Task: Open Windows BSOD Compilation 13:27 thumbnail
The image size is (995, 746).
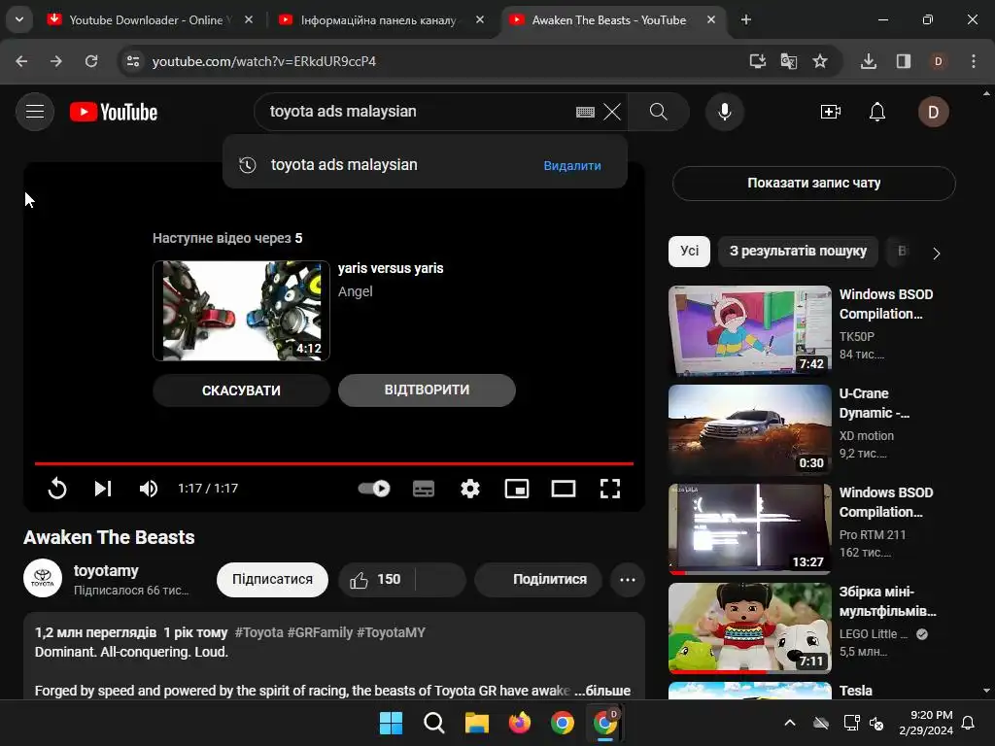Action: [x=749, y=529]
